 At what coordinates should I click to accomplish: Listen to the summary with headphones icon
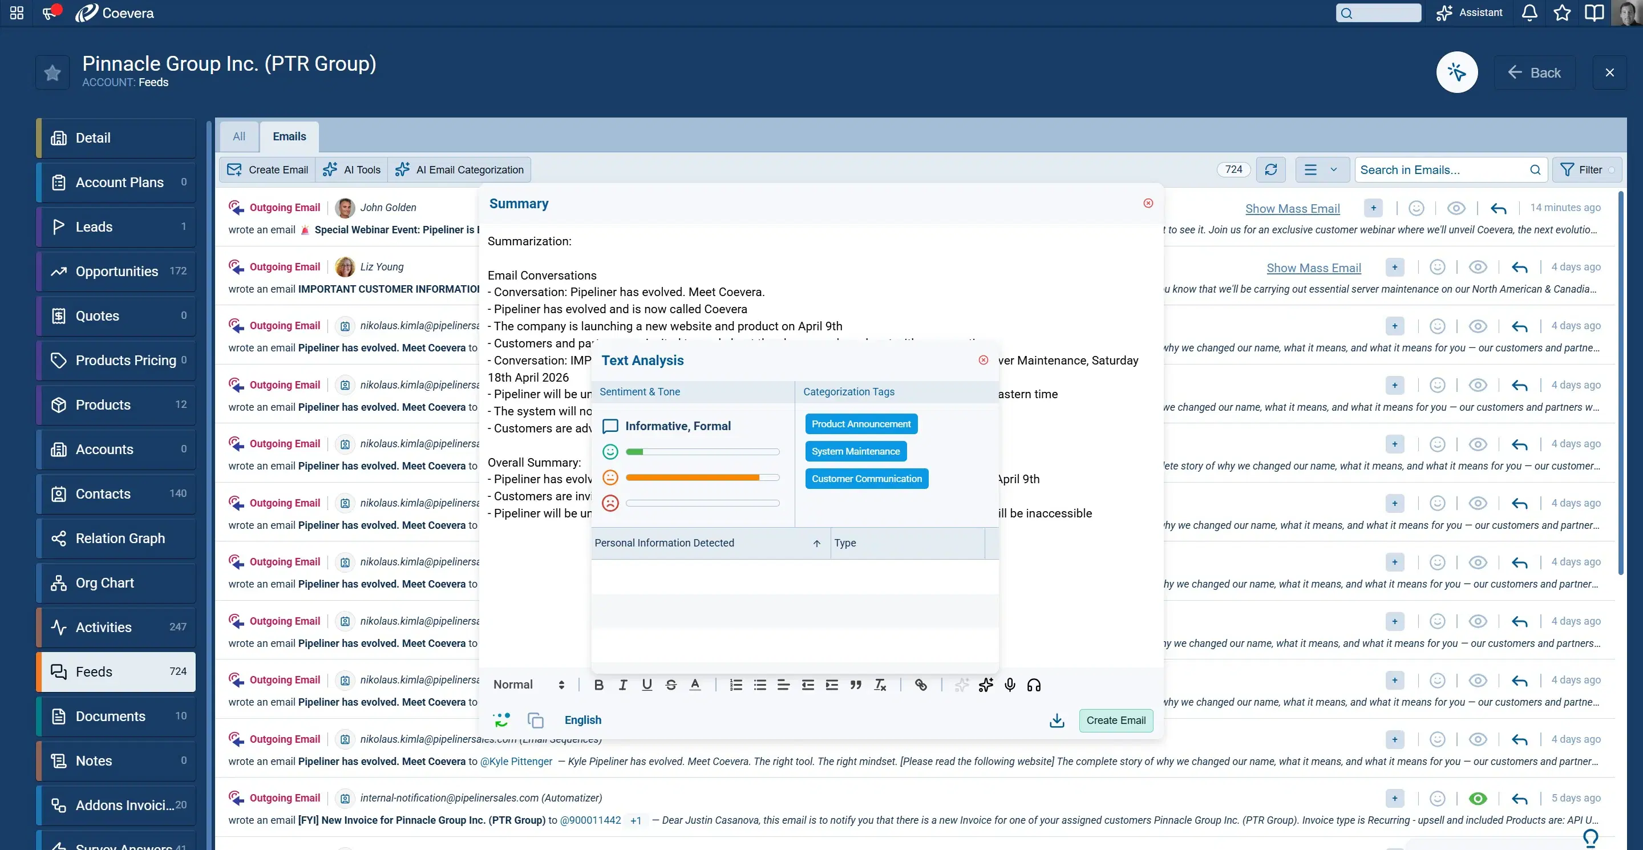tap(1034, 685)
